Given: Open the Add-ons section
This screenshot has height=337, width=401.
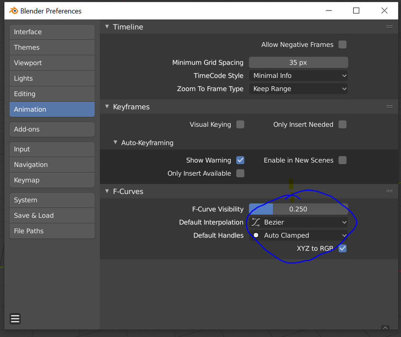Looking at the screenshot, I should [52, 129].
